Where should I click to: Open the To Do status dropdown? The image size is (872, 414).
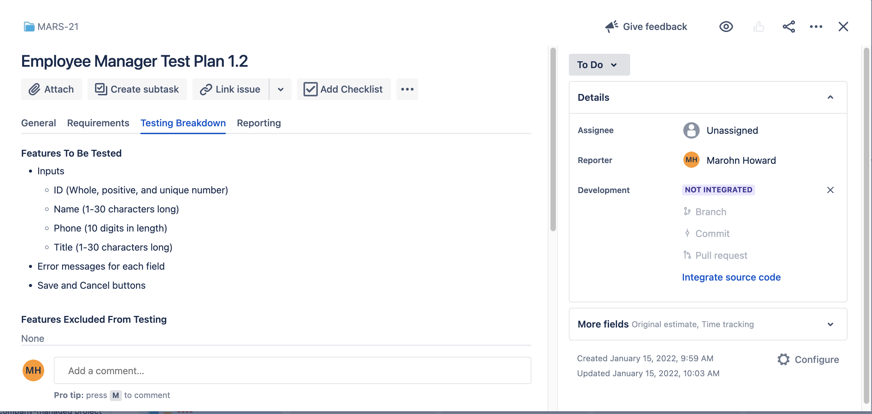click(599, 65)
